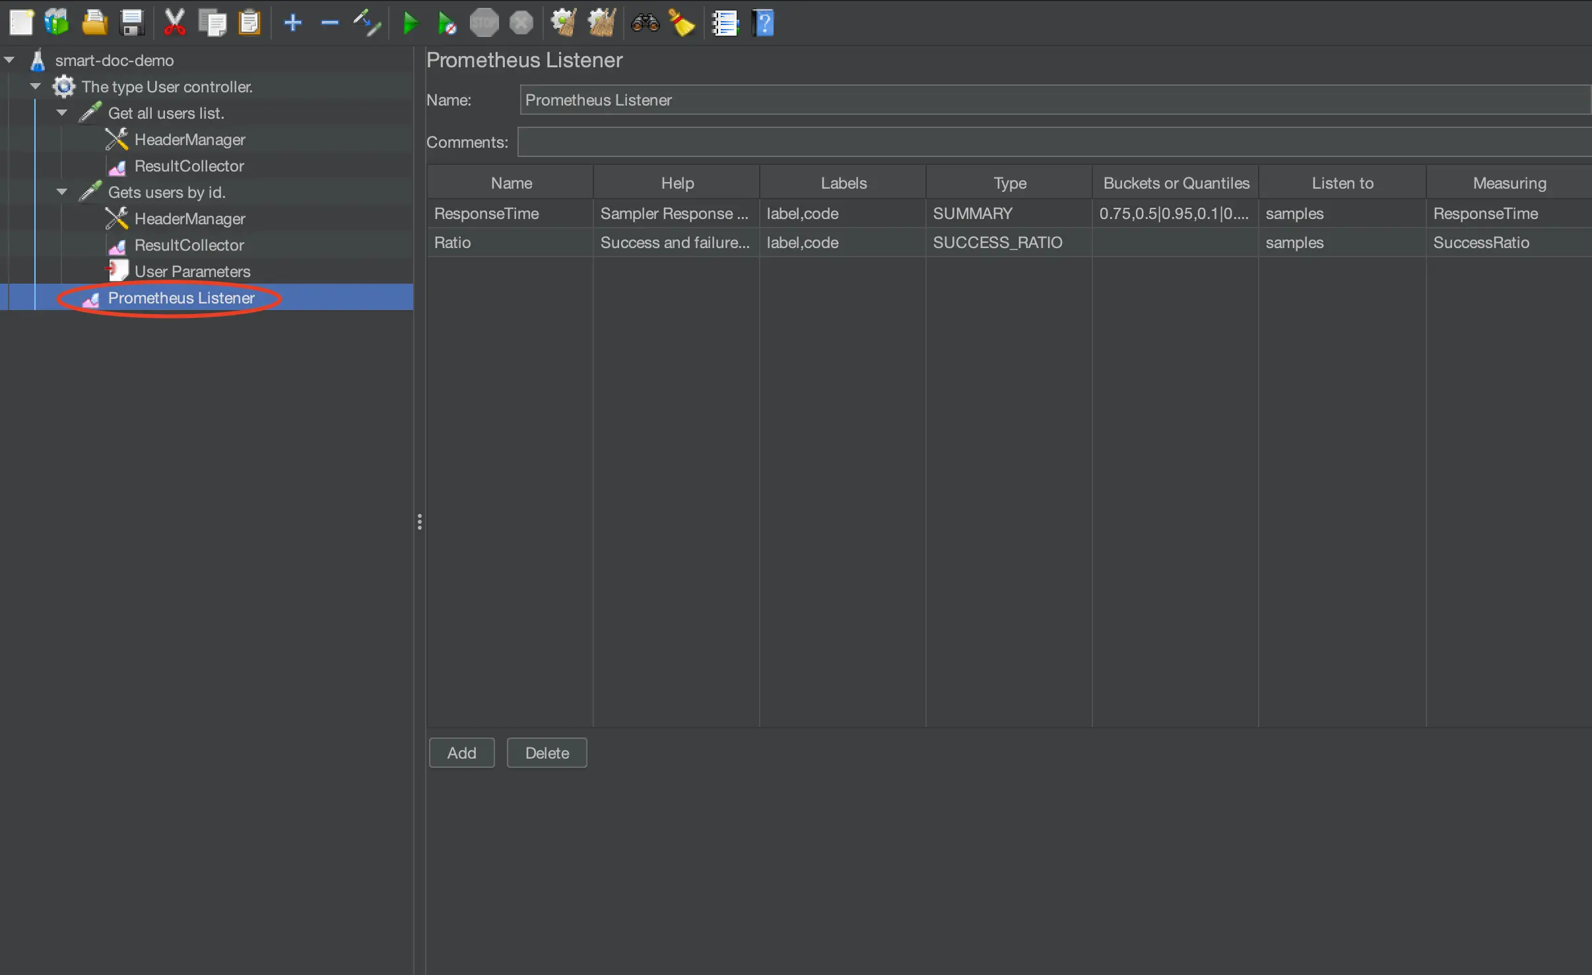Open the Search binoculars icon
The height and width of the screenshot is (975, 1592).
pos(645,23)
